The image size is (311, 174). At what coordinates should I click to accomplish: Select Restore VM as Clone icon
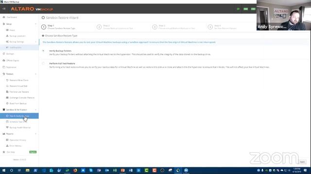tap(7, 80)
